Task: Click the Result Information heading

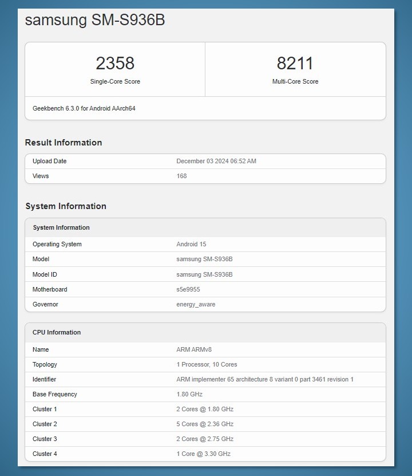Action: [x=64, y=143]
